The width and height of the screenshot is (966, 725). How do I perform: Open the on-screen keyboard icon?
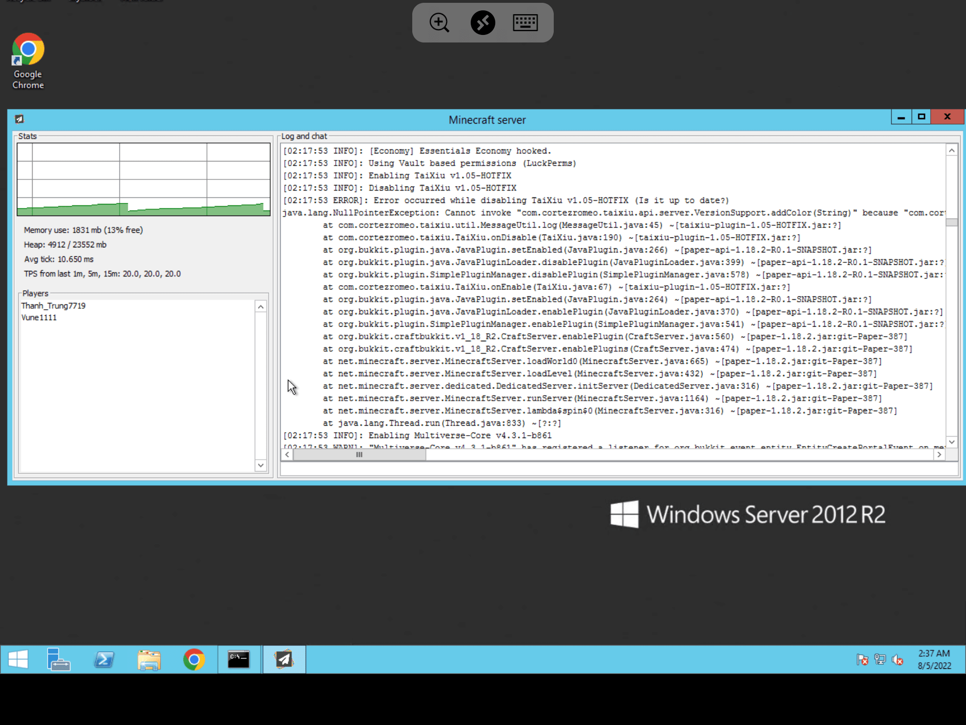525,23
